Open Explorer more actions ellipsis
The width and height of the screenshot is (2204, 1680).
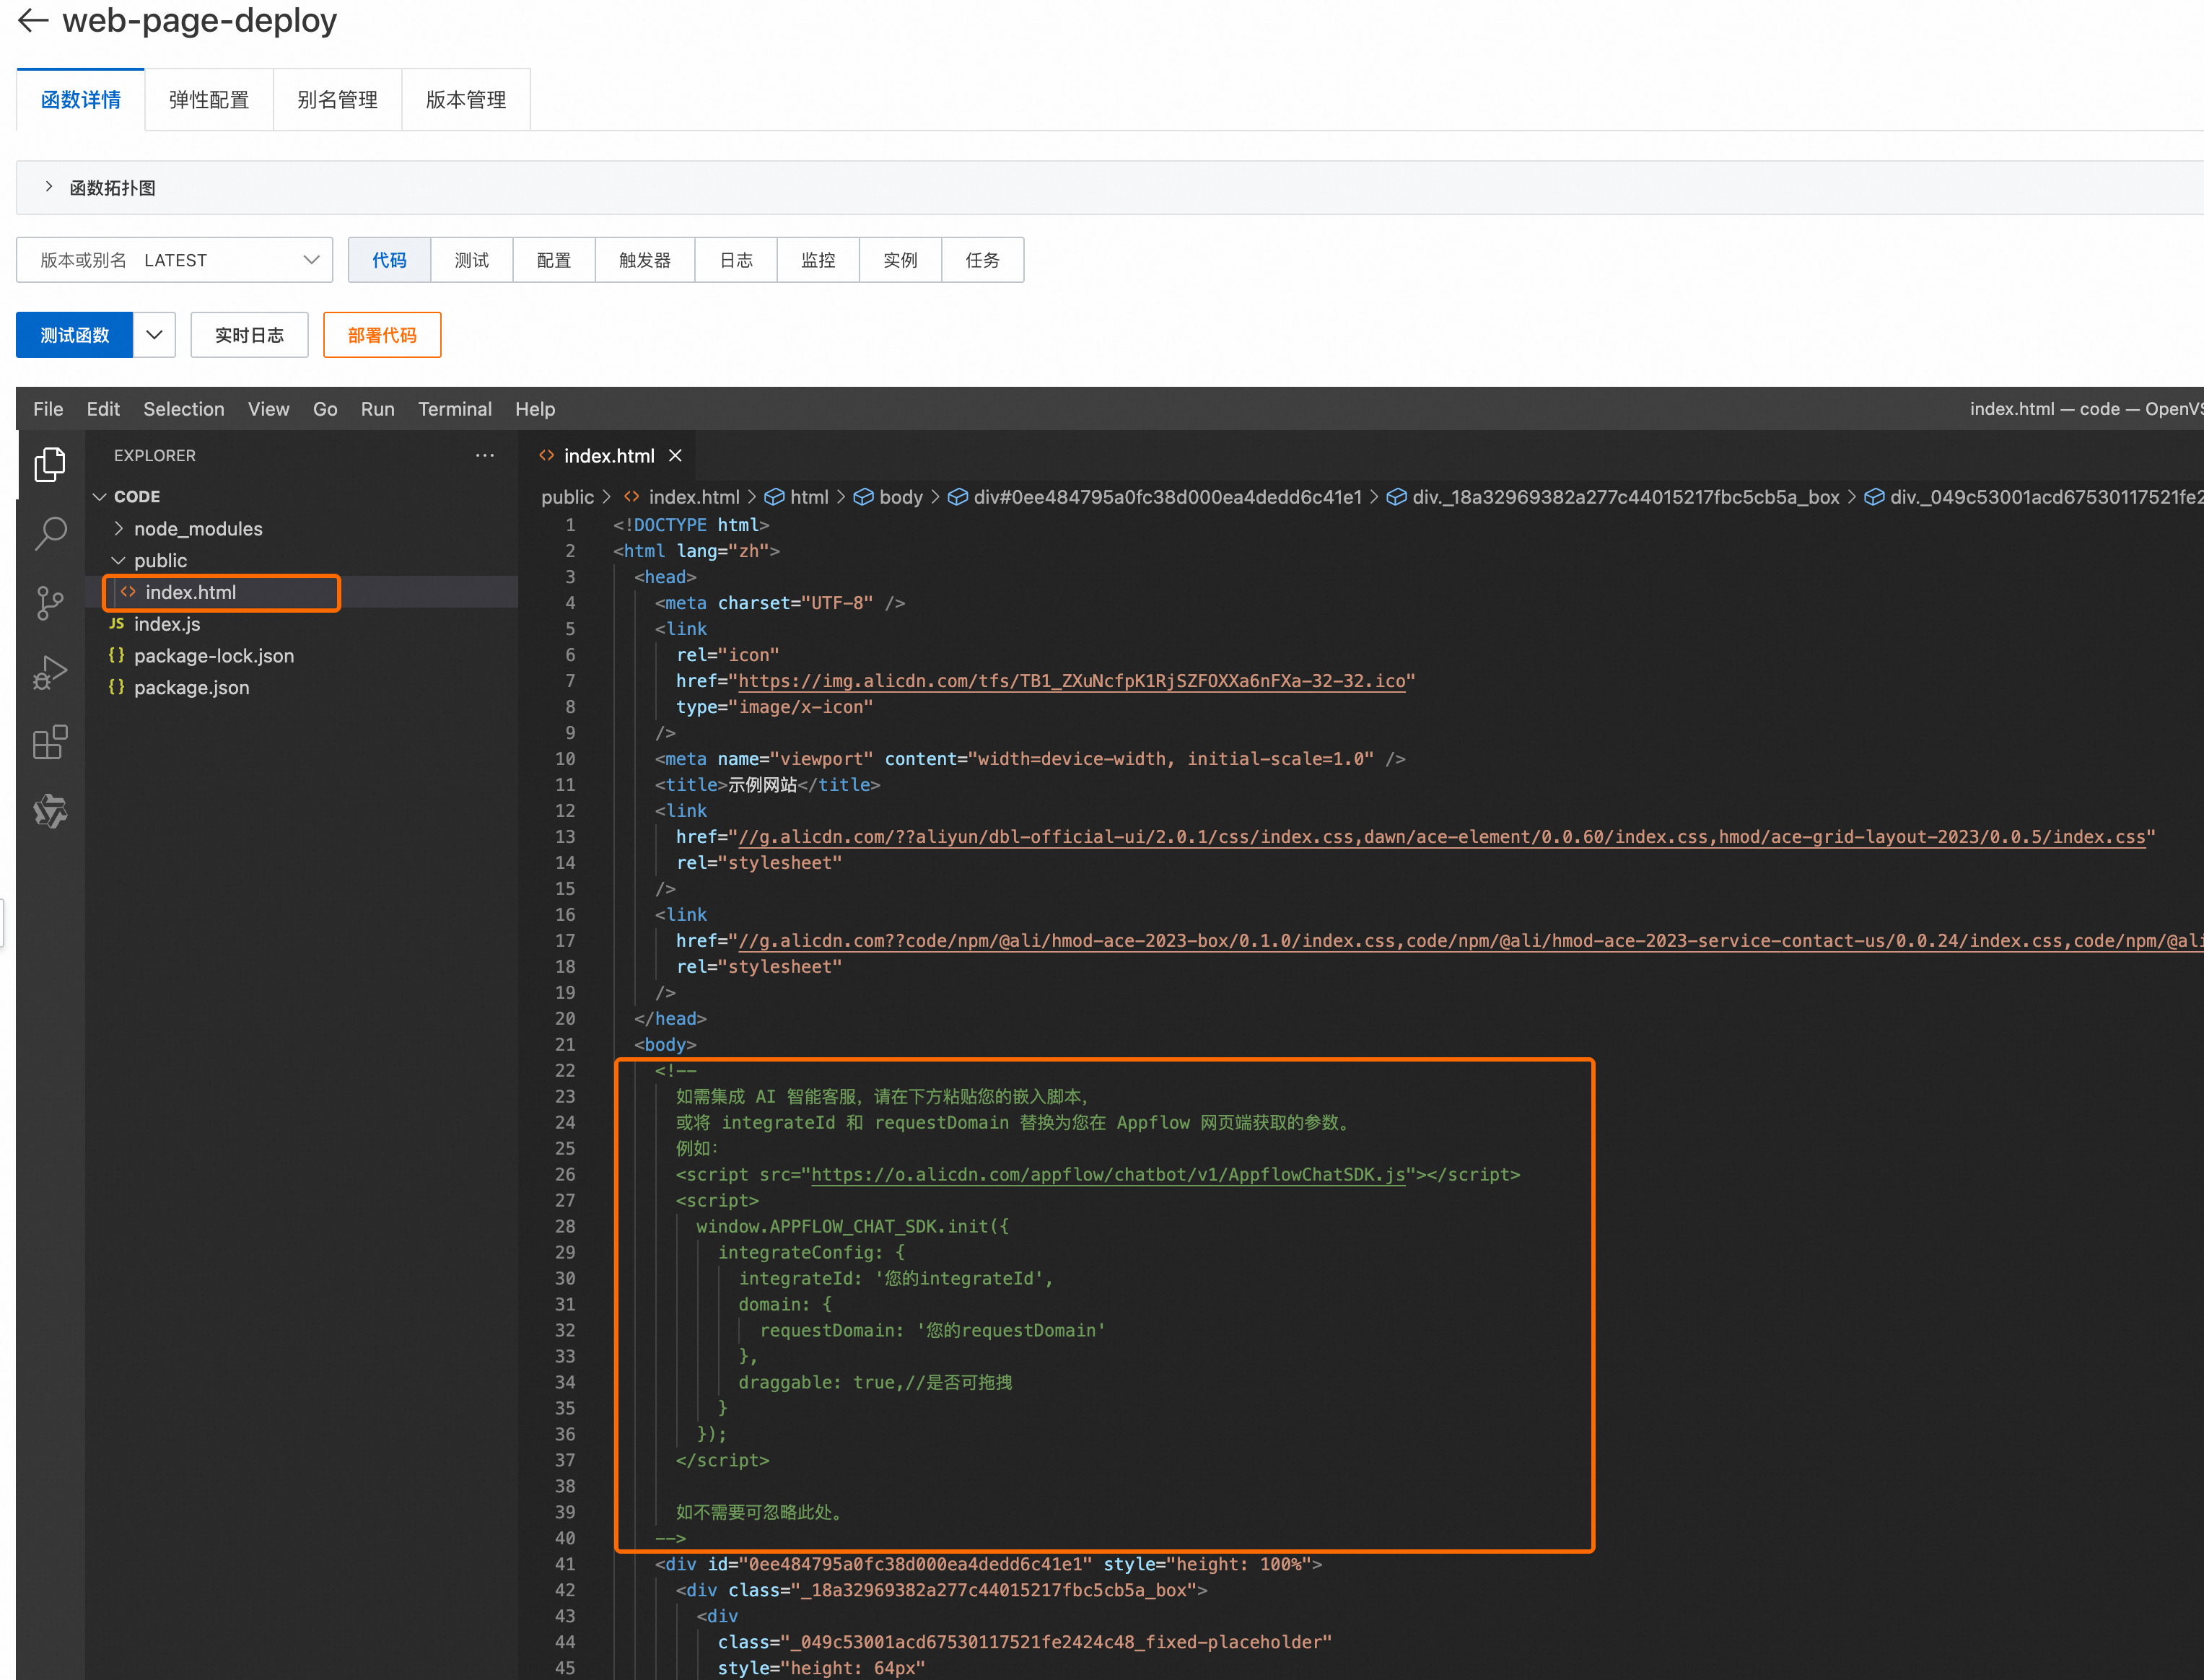(x=485, y=456)
